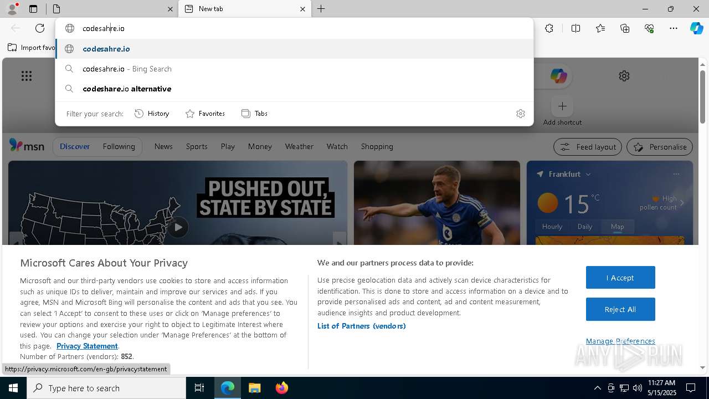Open tab actions menu icon
Image resolution: width=709 pixels, height=399 pixels.
(33, 9)
